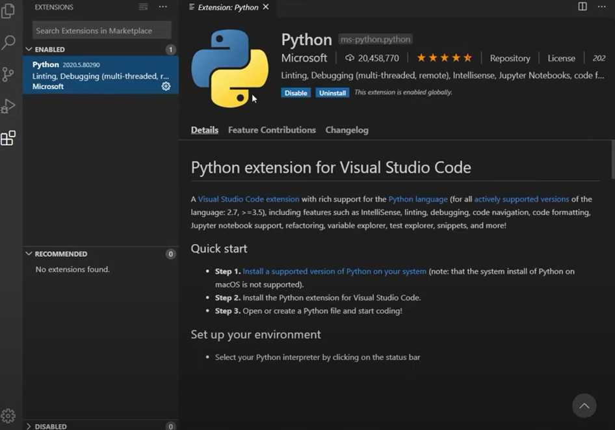This screenshot has width=615, height=430.
Task: Click the EXTENSIONS panel title
Action: [x=54, y=7]
